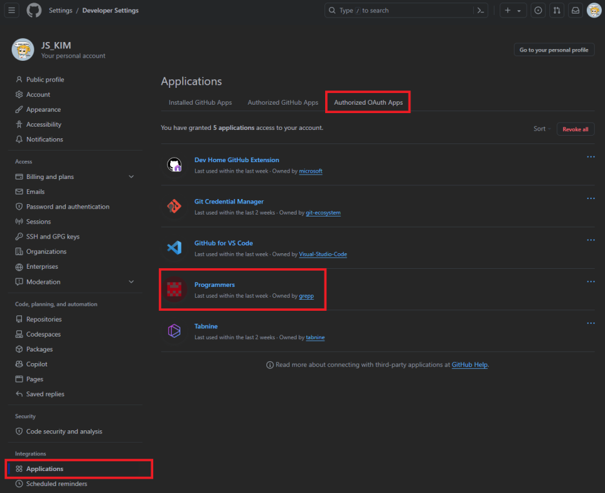This screenshot has height=493, width=605.
Task: Click the Organizations building icon
Action: (19, 251)
